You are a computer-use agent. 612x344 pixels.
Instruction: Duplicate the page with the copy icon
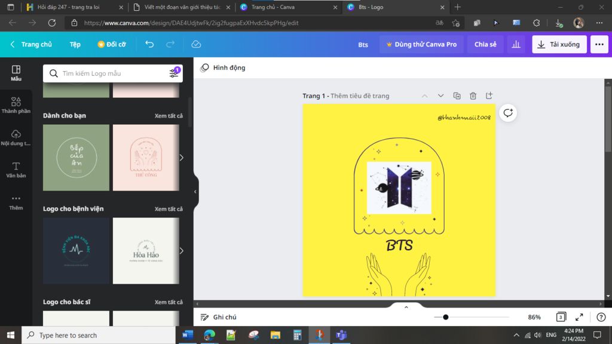(457, 96)
